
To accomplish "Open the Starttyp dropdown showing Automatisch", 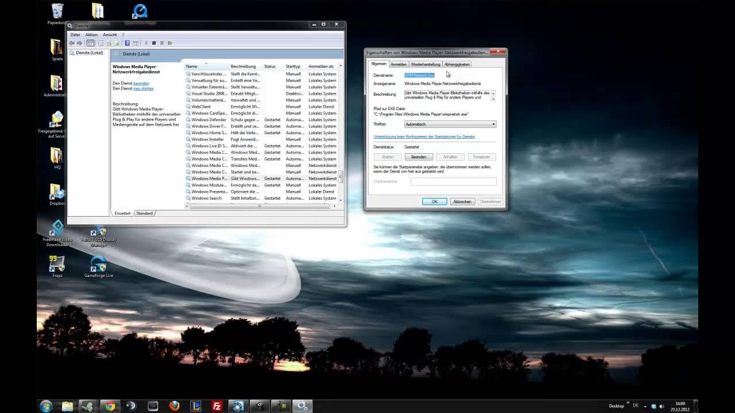I will [x=450, y=124].
